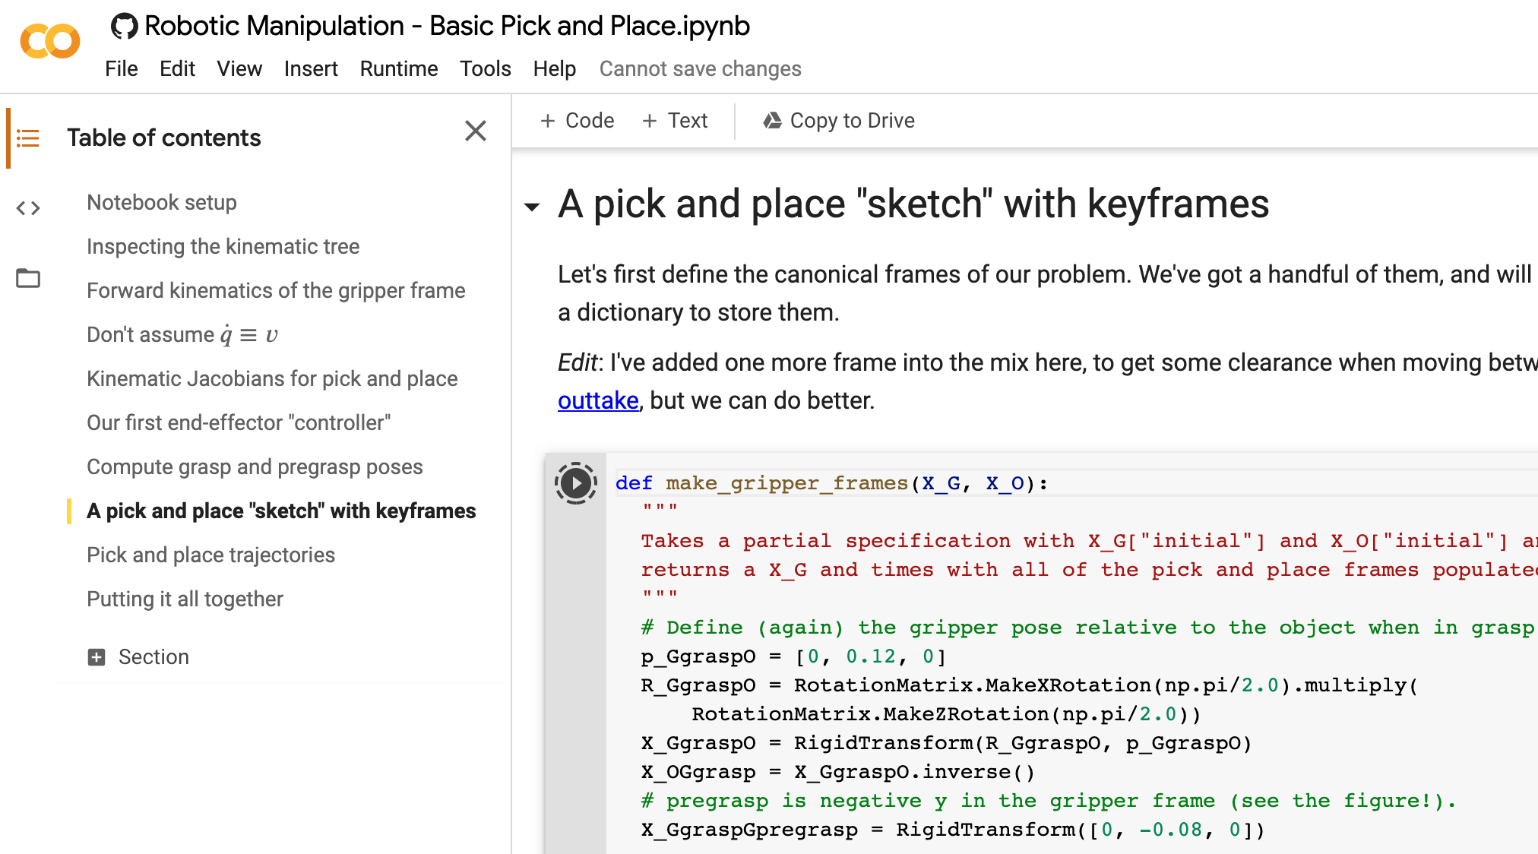This screenshot has width=1538, height=854.
Task: Go to Kinematic Jacobians for pick and place
Action: point(272,379)
